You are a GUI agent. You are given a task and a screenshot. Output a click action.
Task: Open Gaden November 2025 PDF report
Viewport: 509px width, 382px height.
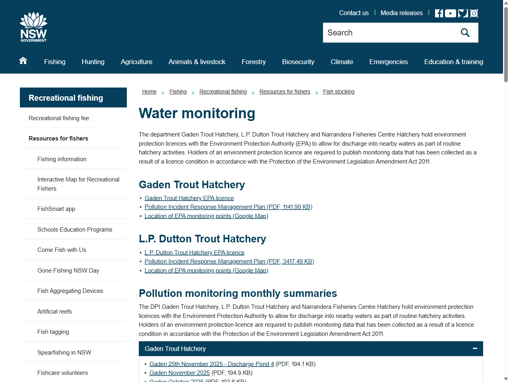[x=179, y=373]
